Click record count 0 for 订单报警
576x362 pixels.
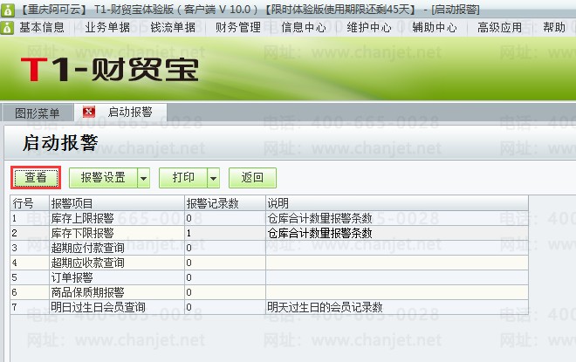pos(225,277)
